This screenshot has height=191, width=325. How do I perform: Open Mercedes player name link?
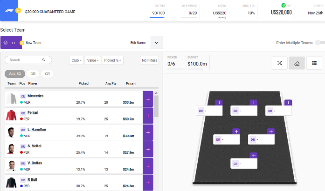click(x=35, y=96)
